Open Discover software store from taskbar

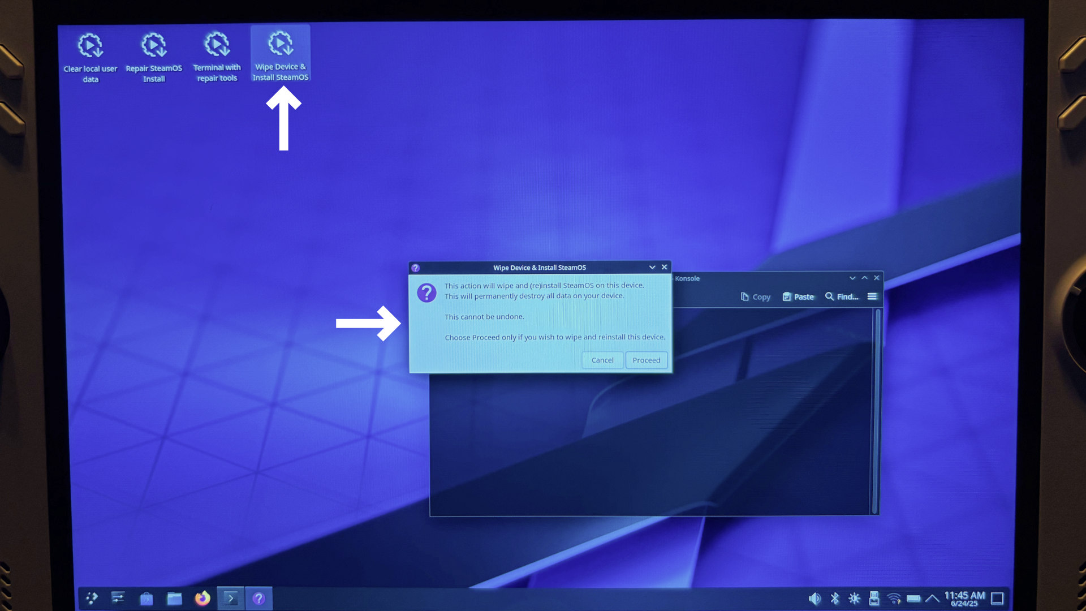click(146, 598)
